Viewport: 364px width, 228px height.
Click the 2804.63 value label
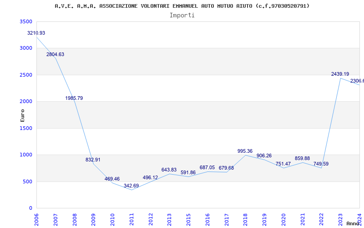[x=55, y=54]
